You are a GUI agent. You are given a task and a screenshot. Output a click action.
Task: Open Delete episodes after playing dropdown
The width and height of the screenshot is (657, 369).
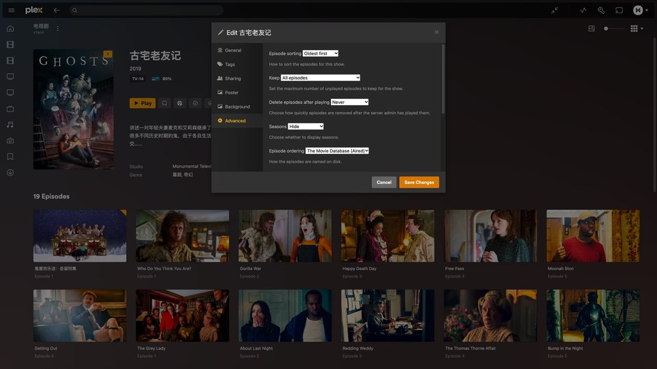click(350, 102)
